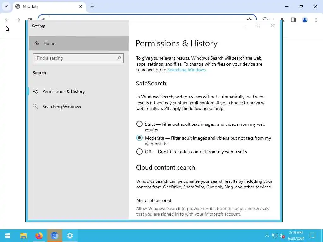Maximize the Settings window

pyautogui.click(x=258, y=26)
